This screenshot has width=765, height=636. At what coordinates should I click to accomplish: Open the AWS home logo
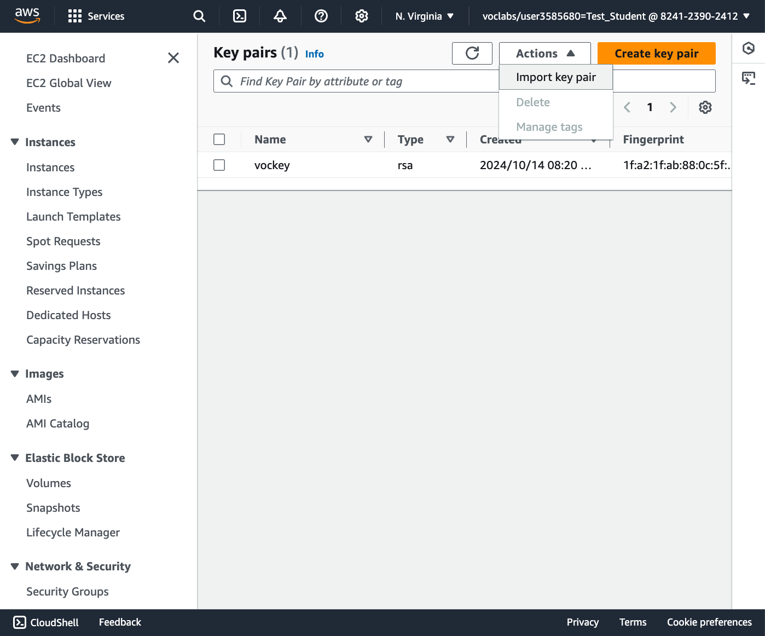click(27, 16)
